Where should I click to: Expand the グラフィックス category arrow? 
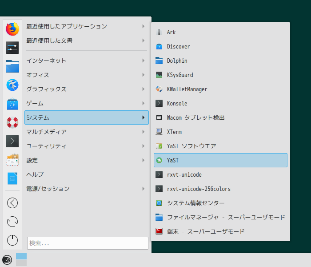pos(143,89)
